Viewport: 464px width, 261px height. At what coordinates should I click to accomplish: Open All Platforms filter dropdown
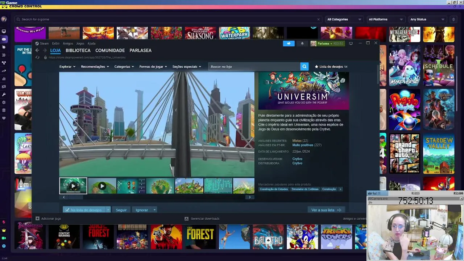[385, 19]
